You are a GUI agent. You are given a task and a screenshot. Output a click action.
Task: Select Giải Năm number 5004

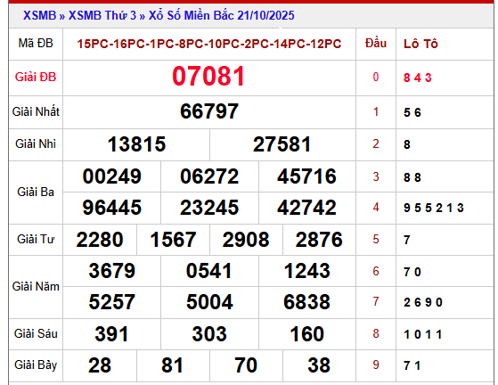click(209, 302)
